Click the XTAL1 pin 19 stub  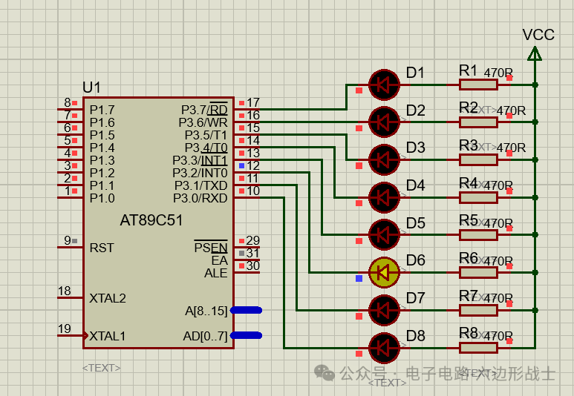(71, 335)
